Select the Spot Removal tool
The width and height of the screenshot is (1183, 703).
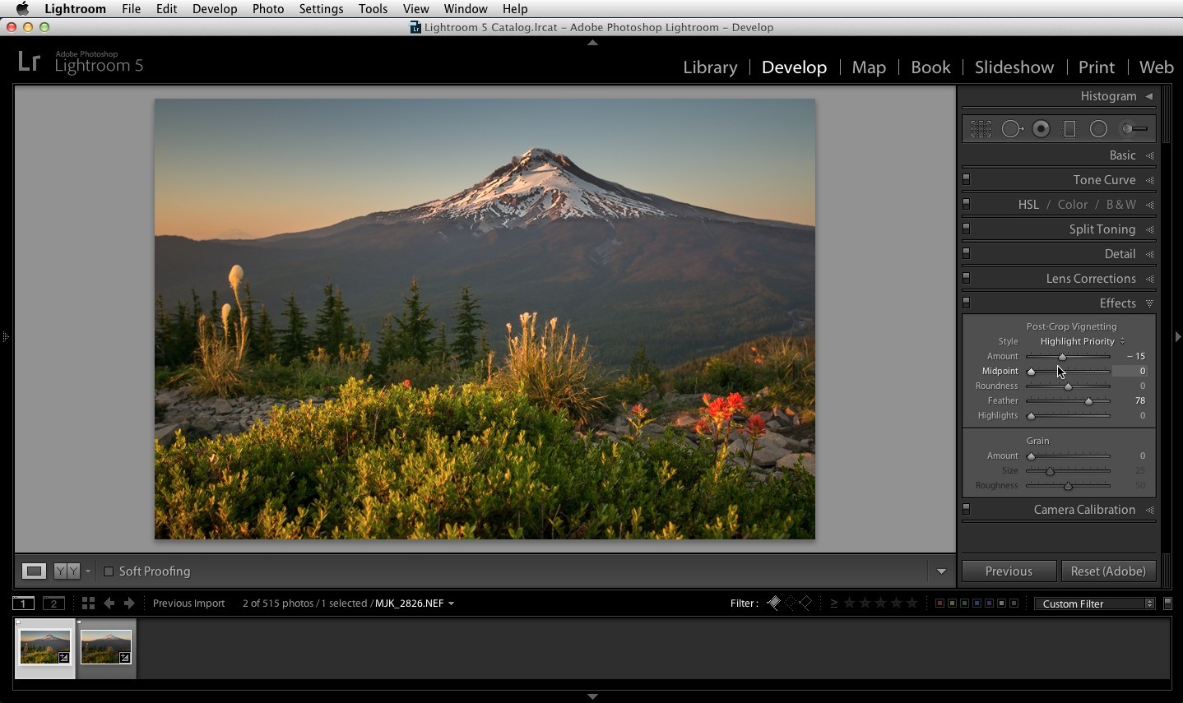point(1012,129)
